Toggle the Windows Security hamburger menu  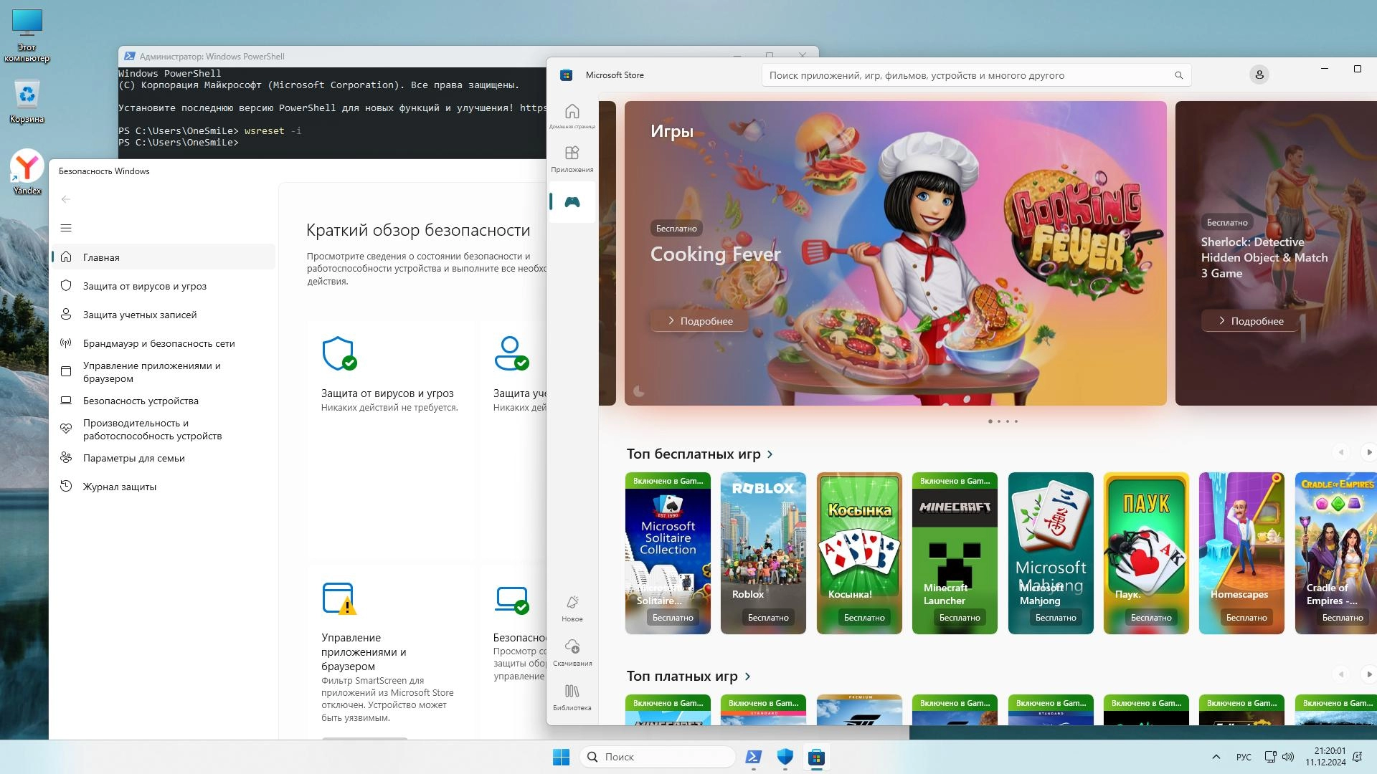tap(66, 228)
